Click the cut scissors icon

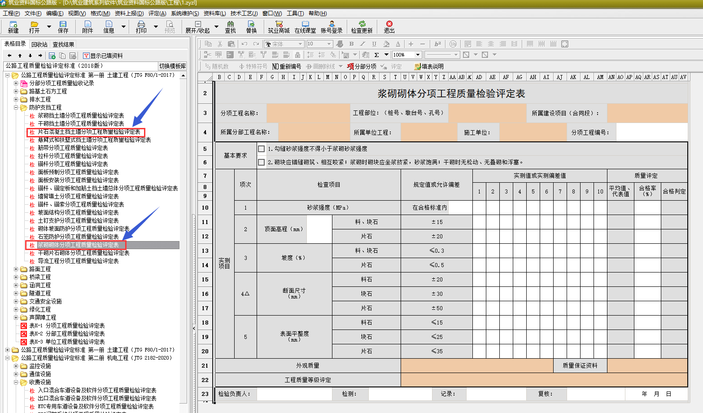point(220,44)
